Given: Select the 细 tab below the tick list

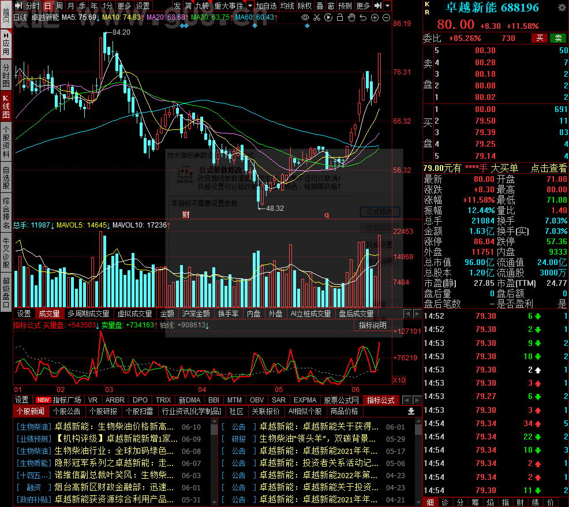Looking at the screenshot, I should click(431, 502).
